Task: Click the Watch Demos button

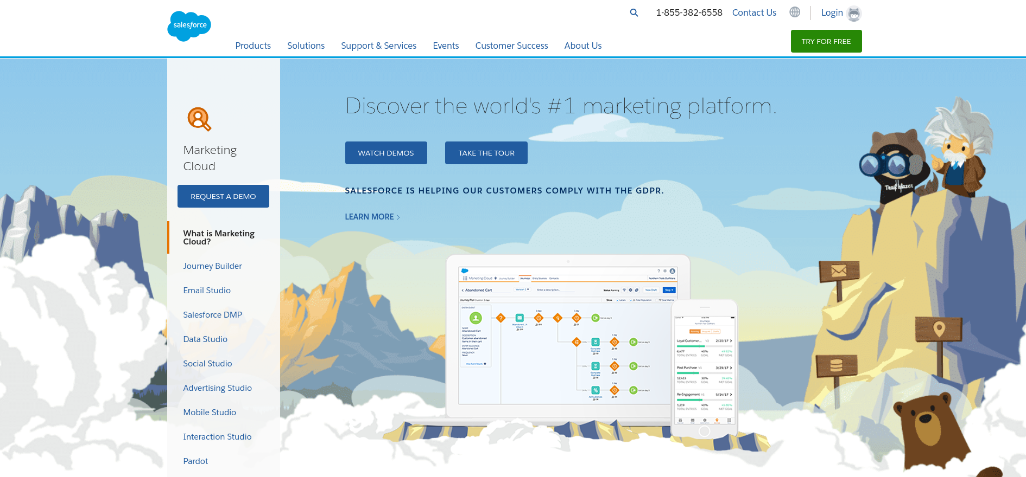Action: [386, 153]
